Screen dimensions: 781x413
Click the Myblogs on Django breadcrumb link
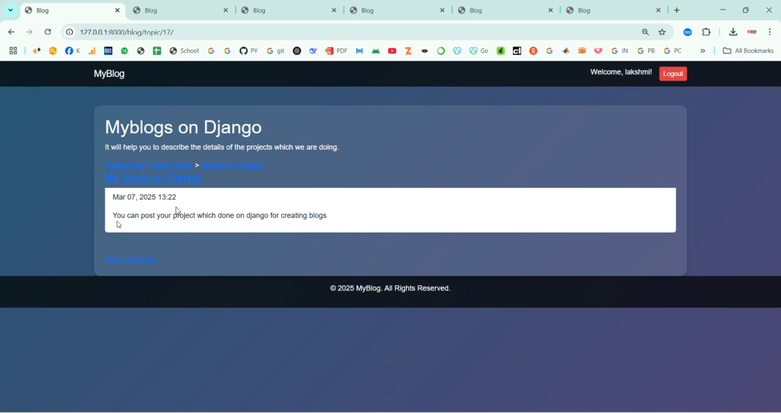pos(232,165)
